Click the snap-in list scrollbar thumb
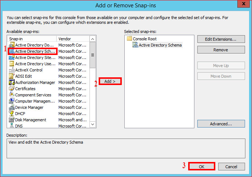Screen dimensions: 252x177 92,55
